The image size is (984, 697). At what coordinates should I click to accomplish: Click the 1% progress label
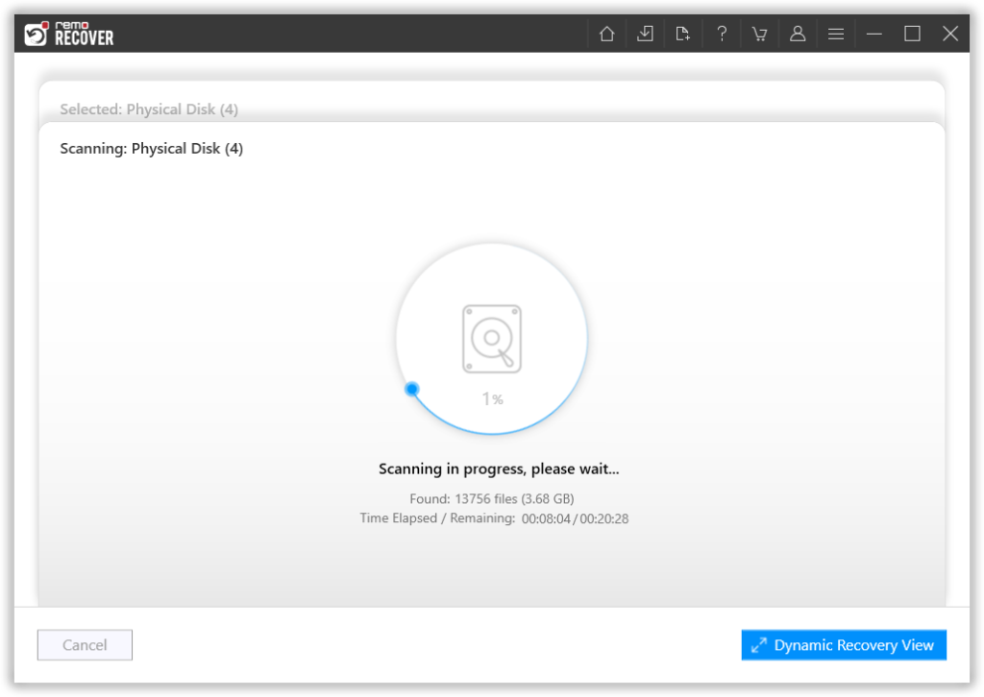(x=492, y=397)
